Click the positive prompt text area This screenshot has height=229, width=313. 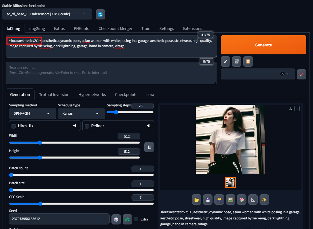pos(111,46)
